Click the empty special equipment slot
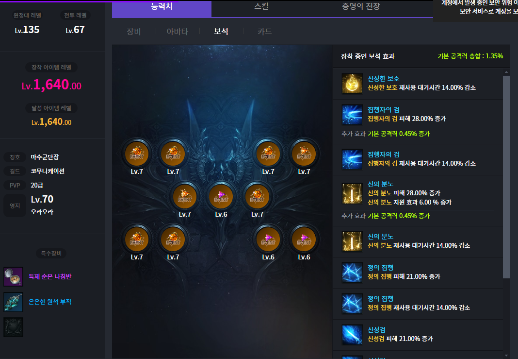 click(13, 327)
